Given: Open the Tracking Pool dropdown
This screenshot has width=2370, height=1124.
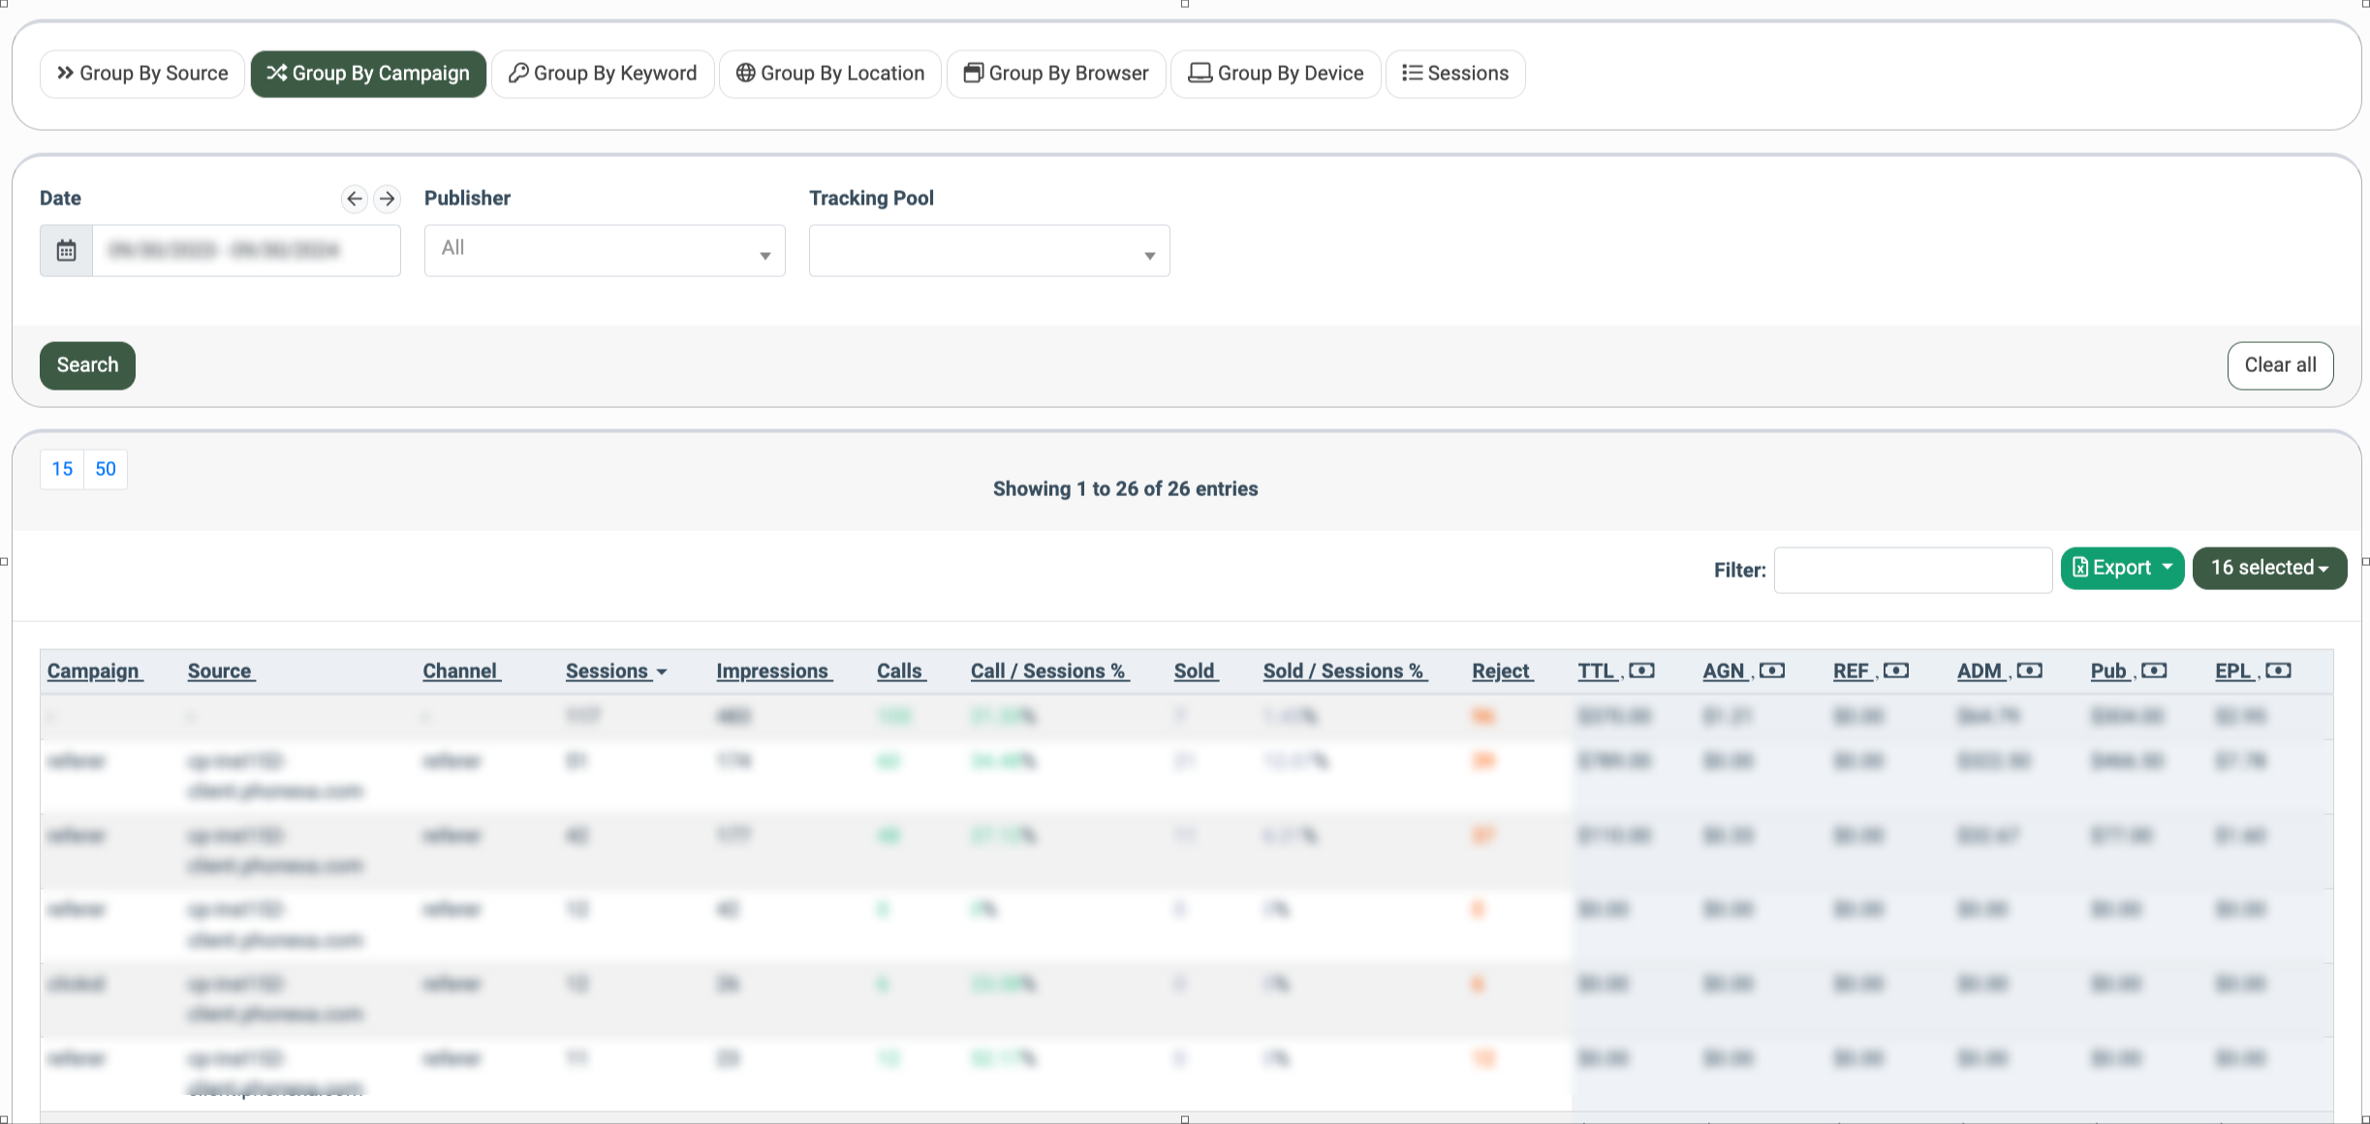Looking at the screenshot, I should click(x=989, y=251).
